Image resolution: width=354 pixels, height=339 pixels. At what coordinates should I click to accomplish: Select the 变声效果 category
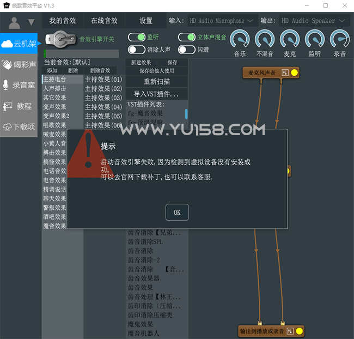63,107
